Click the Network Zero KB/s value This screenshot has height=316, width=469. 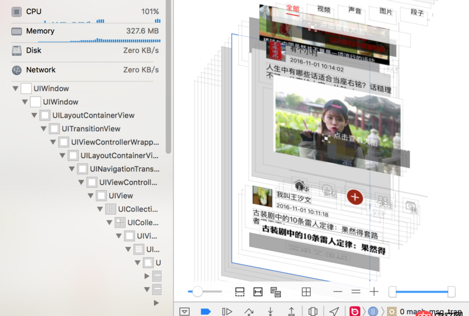click(x=141, y=70)
